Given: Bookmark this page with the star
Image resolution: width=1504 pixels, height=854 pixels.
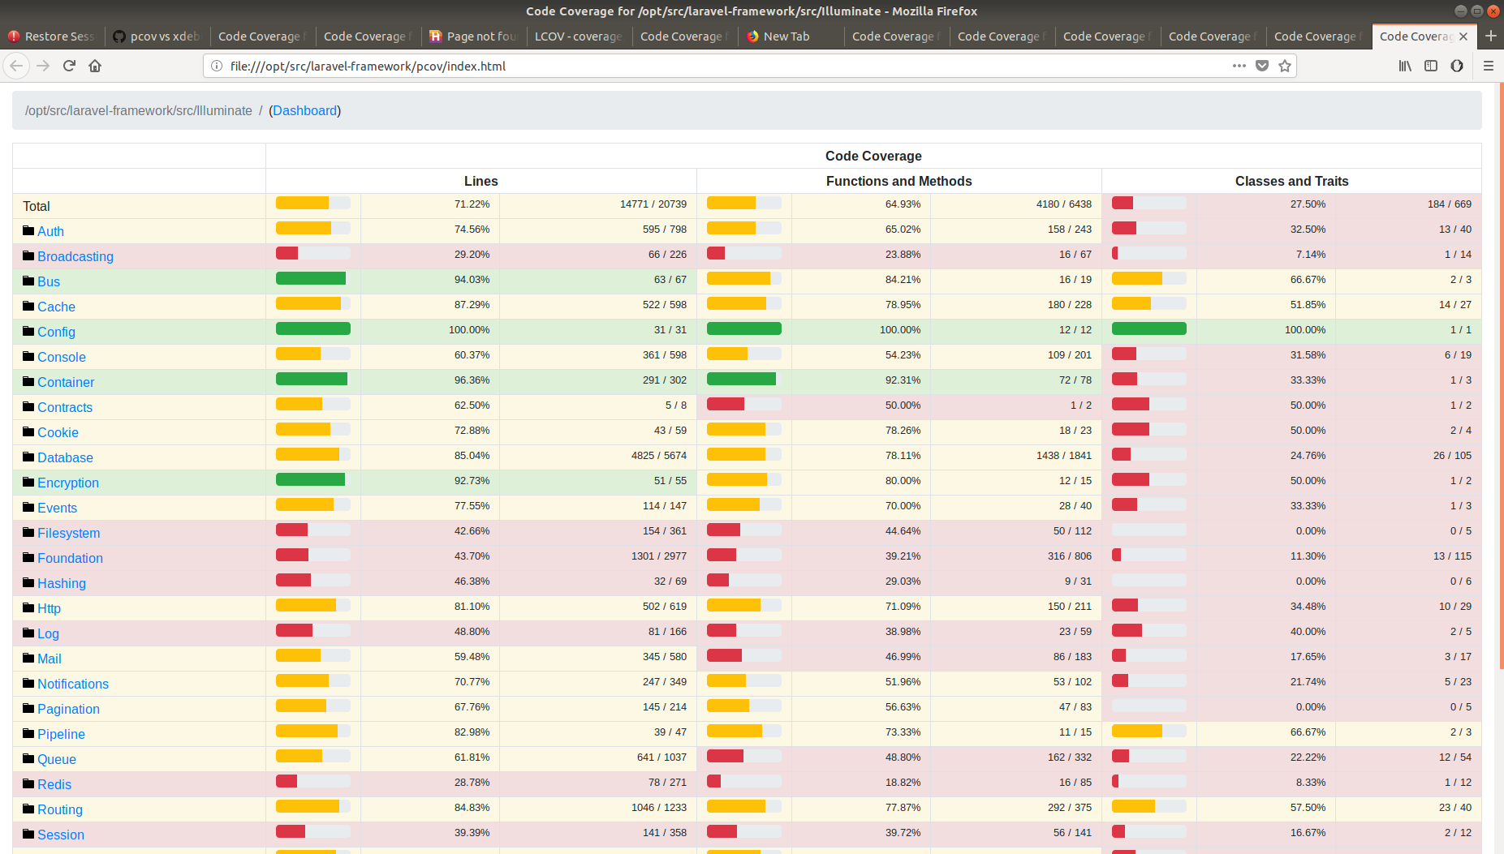Looking at the screenshot, I should pos(1285,66).
